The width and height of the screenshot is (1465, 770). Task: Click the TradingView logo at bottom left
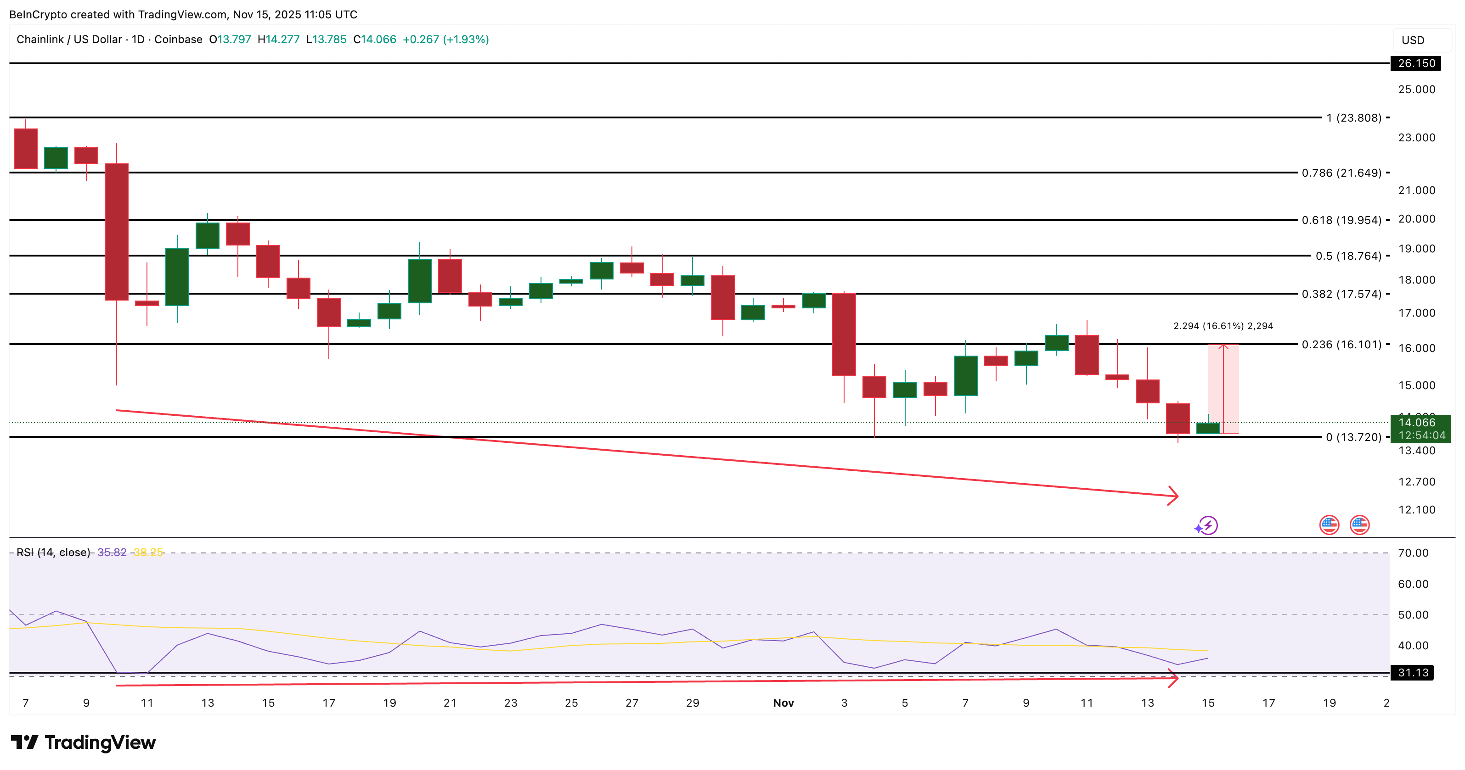[x=83, y=743]
